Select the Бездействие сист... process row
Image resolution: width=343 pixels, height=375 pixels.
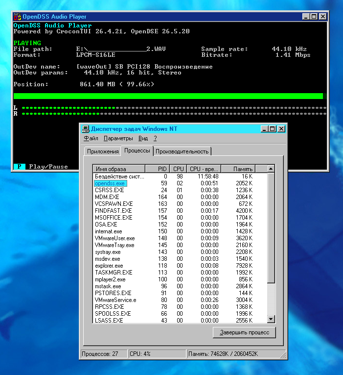pos(180,176)
